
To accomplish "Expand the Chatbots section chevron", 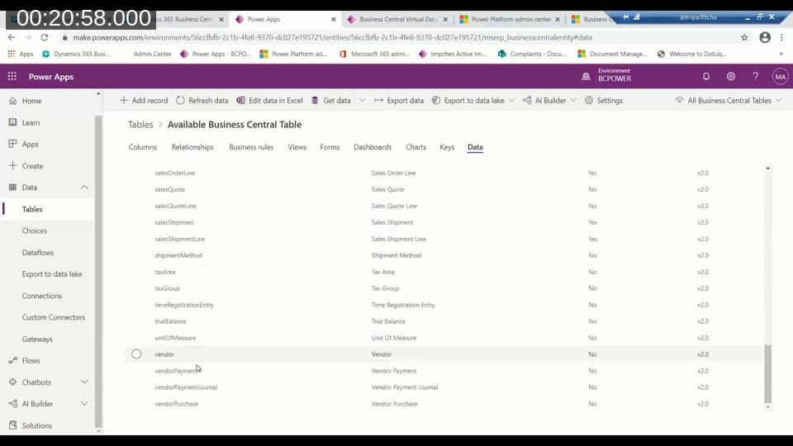I will [x=84, y=382].
